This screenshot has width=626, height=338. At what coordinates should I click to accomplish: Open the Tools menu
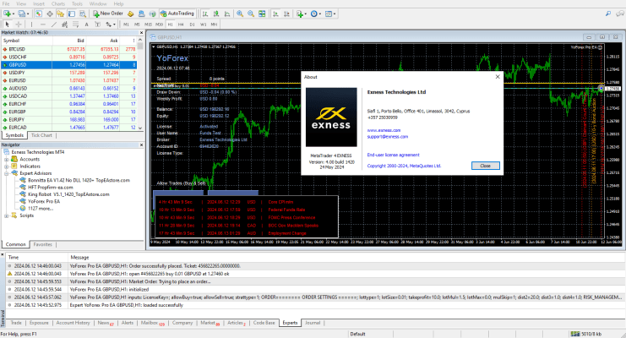(77, 3)
